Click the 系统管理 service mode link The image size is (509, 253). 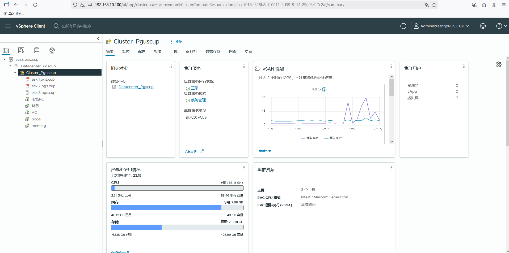click(198, 100)
